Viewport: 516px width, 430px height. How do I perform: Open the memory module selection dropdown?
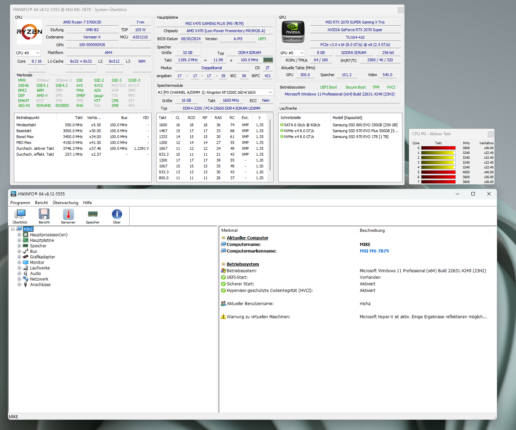[x=215, y=92]
